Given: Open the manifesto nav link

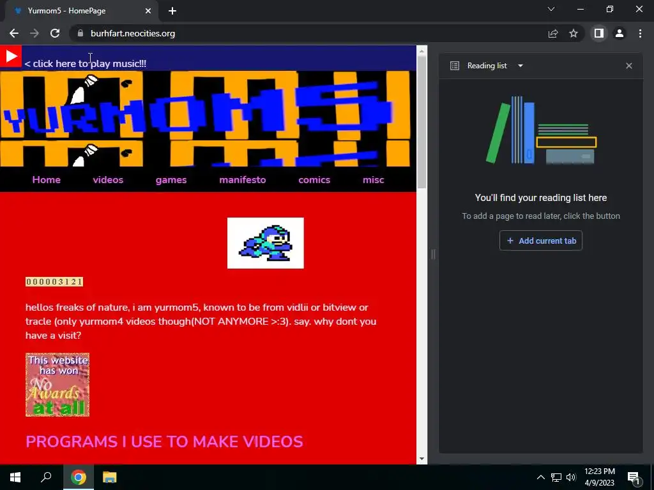Looking at the screenshot, I should coord(242,179).
